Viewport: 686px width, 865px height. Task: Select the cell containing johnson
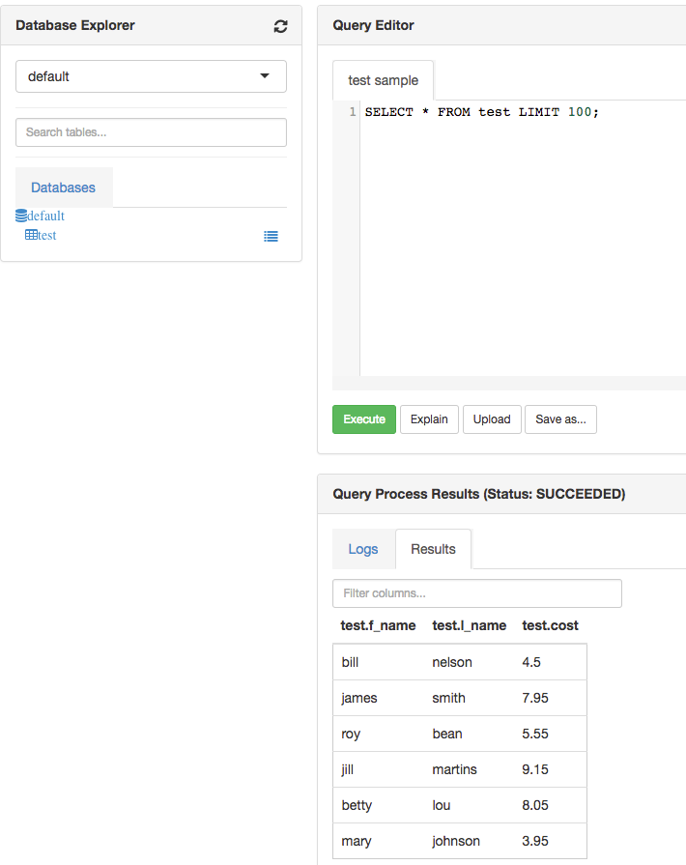[470, 841]
